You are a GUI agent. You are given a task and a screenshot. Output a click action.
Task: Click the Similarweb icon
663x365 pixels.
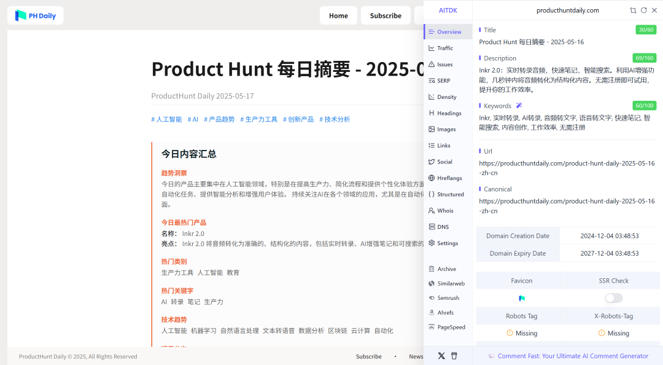click(x=432, y=283)
